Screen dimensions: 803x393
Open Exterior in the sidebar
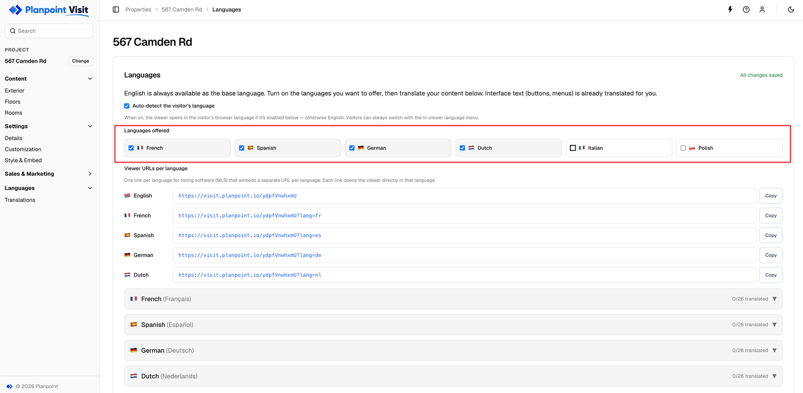(x=15, y=91)
